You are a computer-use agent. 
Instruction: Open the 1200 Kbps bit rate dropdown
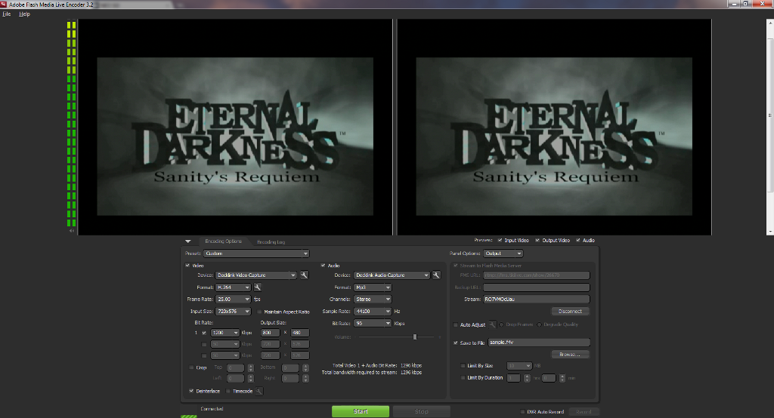[225, 333]
